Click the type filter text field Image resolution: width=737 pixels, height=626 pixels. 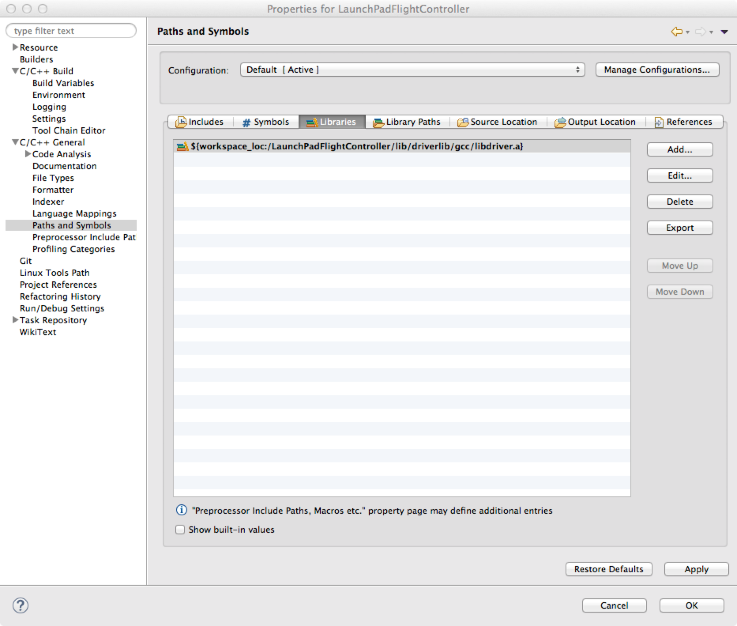click(71, 31)
